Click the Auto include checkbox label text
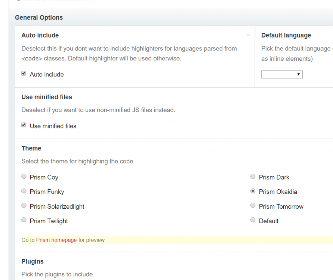 47,74
